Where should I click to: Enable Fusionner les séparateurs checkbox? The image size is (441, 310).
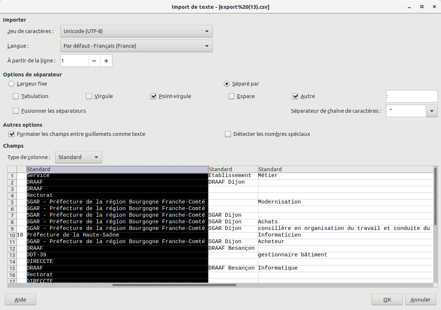coord(16,111)
